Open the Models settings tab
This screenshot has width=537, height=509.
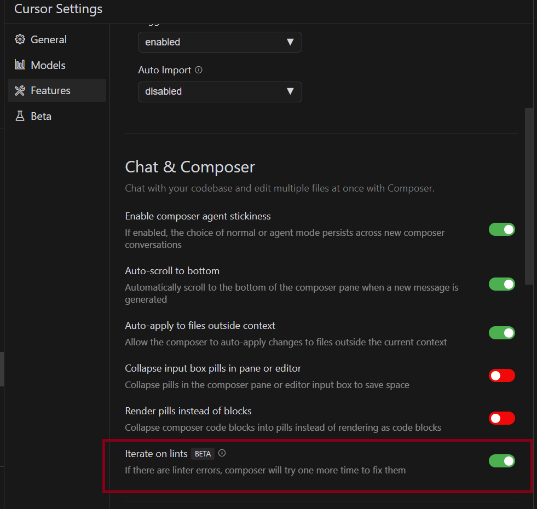pos(48,65)
